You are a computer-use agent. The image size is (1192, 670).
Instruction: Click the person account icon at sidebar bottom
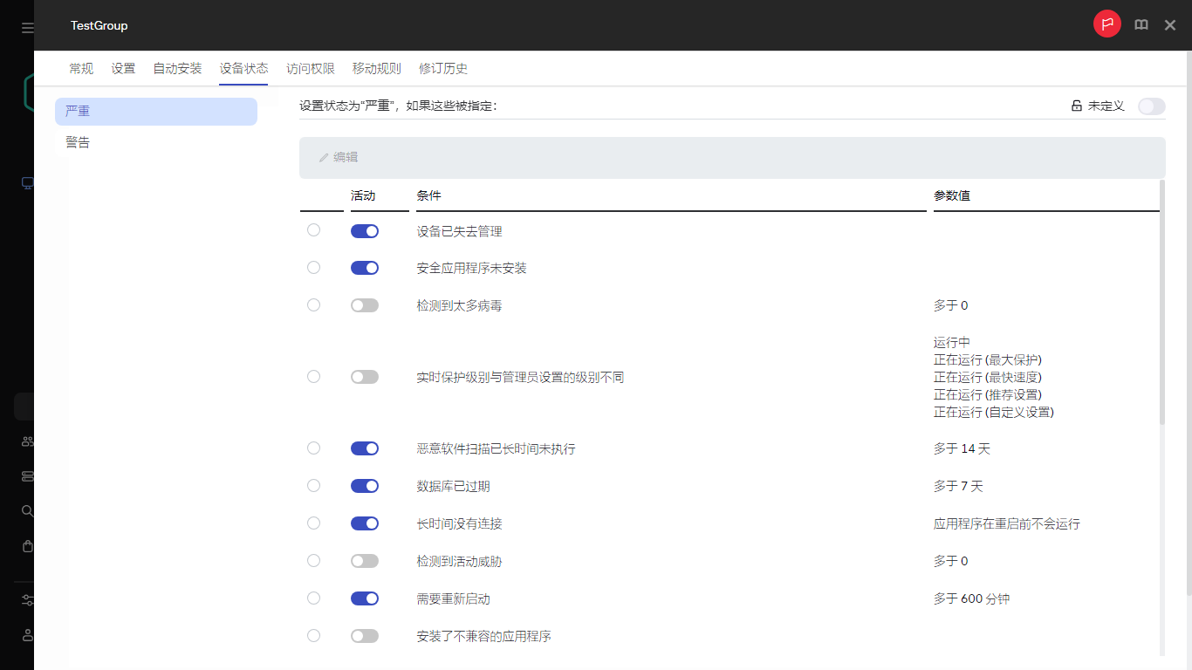coord(27,635)
